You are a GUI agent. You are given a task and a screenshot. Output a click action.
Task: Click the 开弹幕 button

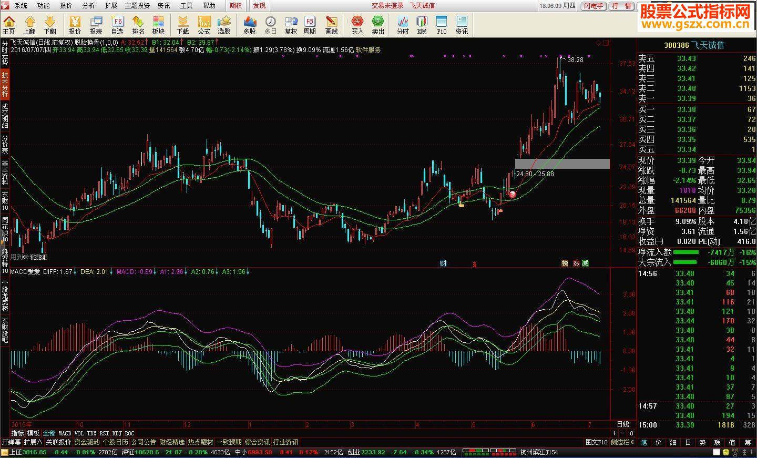click(11, 442)
